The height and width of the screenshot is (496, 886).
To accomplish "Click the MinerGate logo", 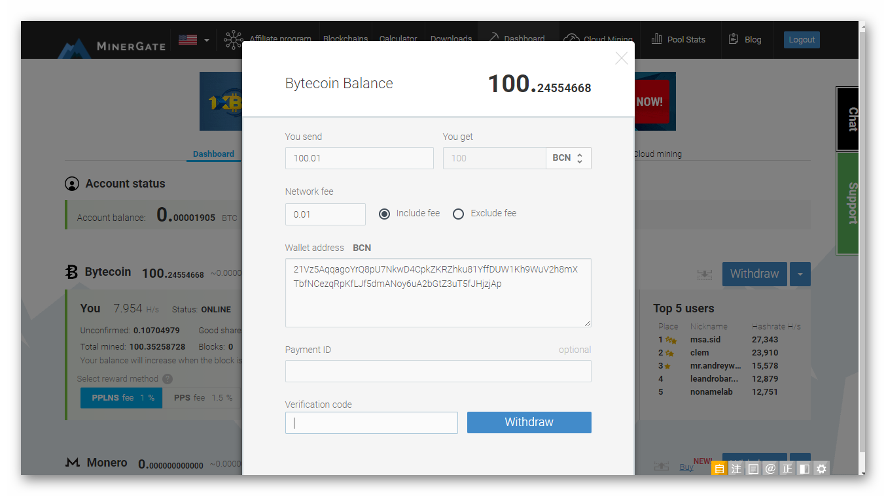I will (x=111, y=47).
